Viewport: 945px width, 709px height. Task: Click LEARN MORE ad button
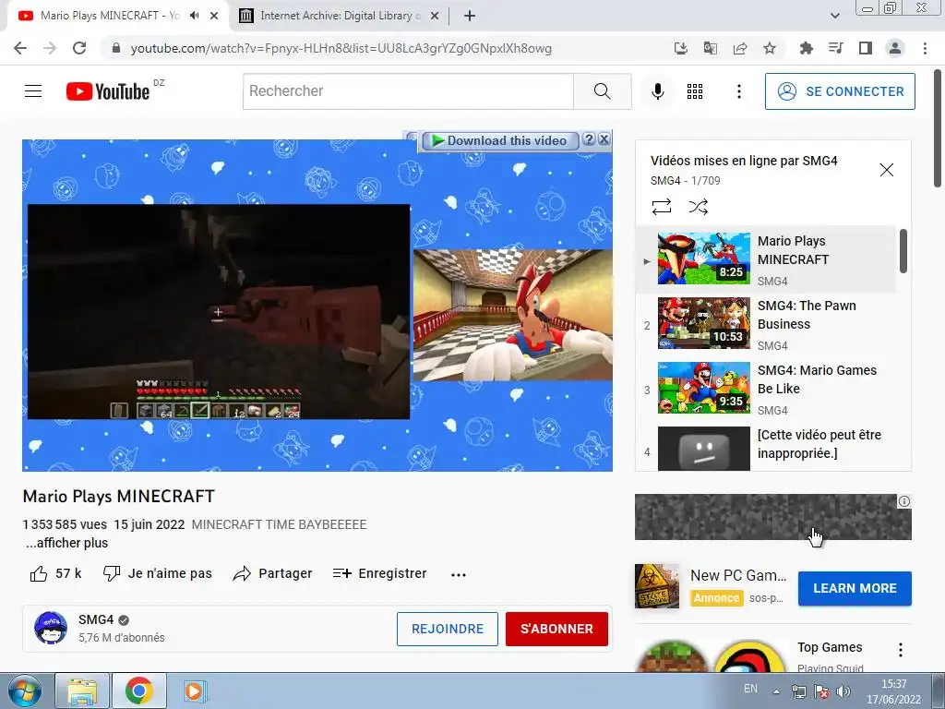(x=855, y=588)
